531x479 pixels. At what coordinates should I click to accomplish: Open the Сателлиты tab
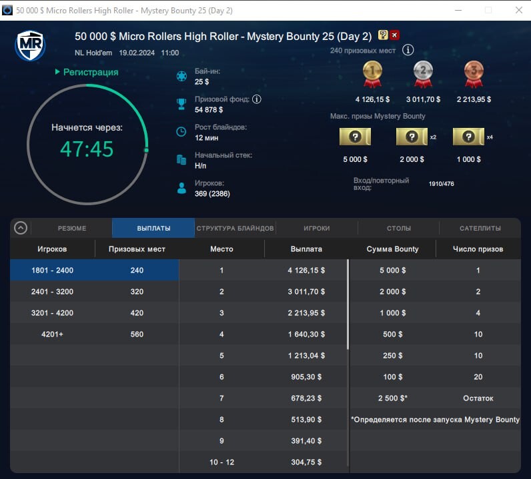pos(480,228)
